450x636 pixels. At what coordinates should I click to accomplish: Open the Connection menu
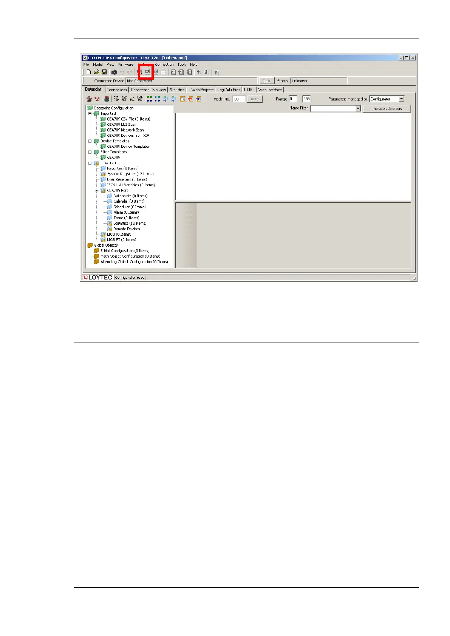click(164, 65)
